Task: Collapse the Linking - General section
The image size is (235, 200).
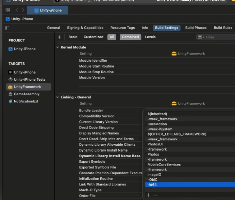Action: pyautogui.click(x=57, y=97)
